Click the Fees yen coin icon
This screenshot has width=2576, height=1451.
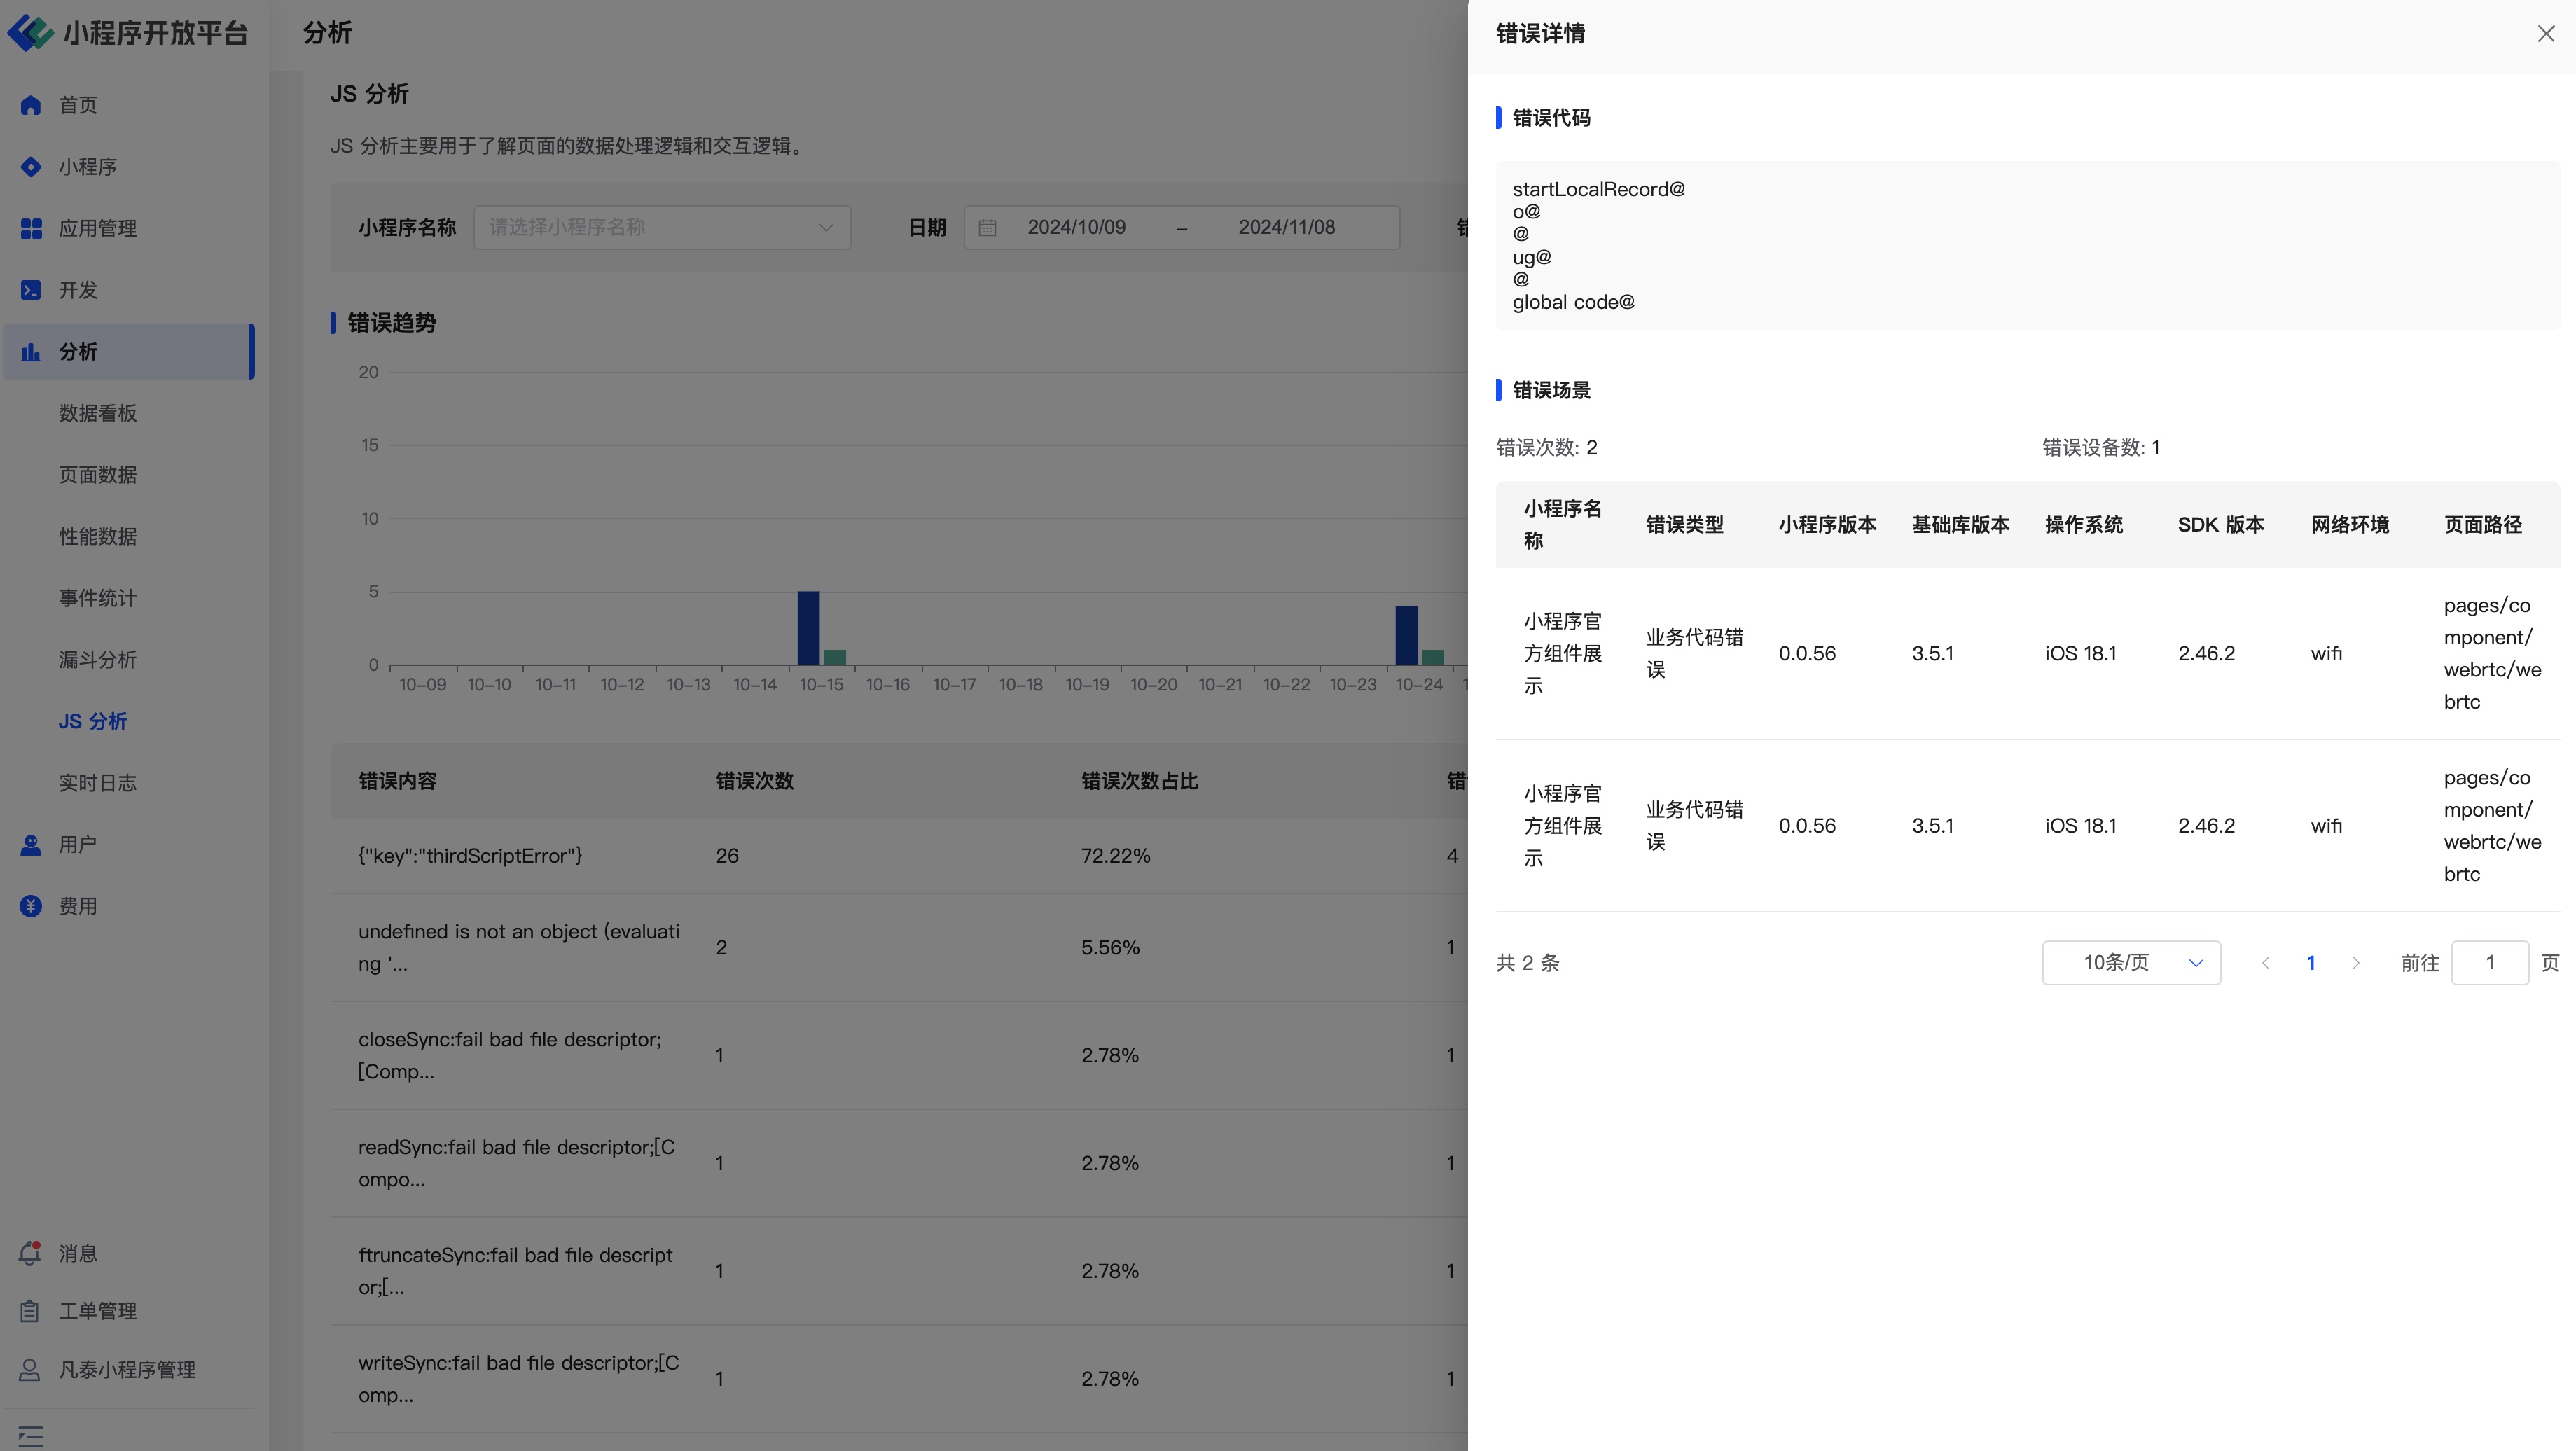point(31,906)
